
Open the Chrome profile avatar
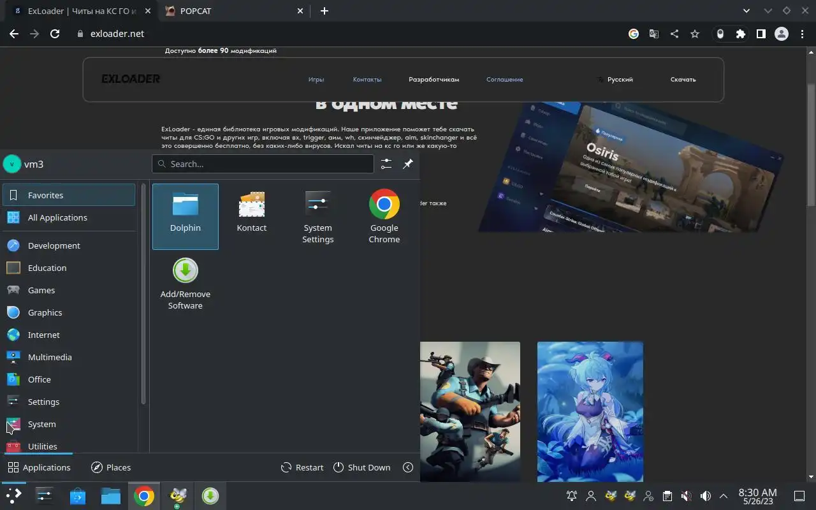coord(782,34)
